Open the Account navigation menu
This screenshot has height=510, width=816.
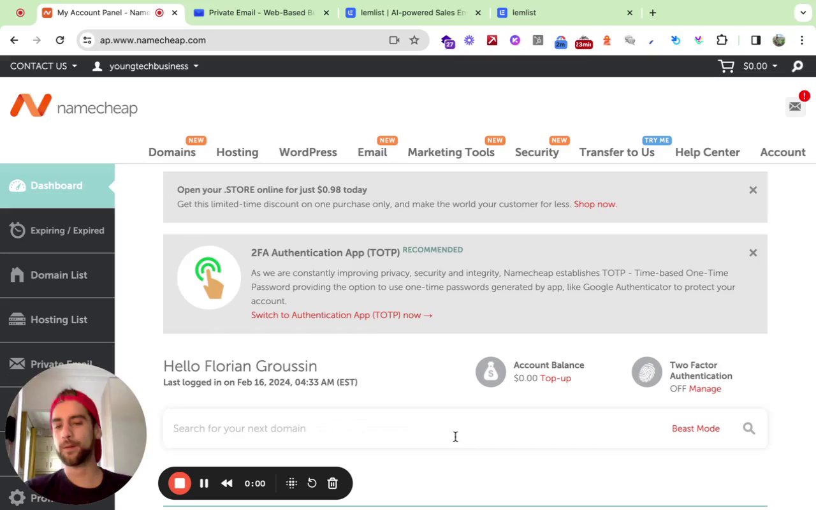pyautogui.click(x=783, y=152)
